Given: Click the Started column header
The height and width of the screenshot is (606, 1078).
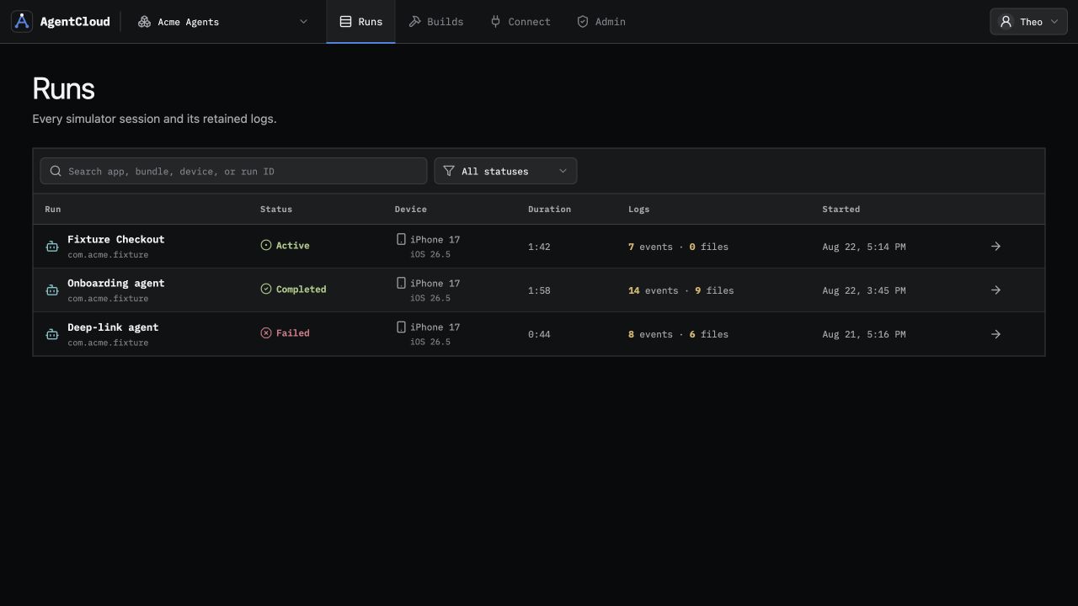Looking at the screenshot, I should click(x=841, y=209).
